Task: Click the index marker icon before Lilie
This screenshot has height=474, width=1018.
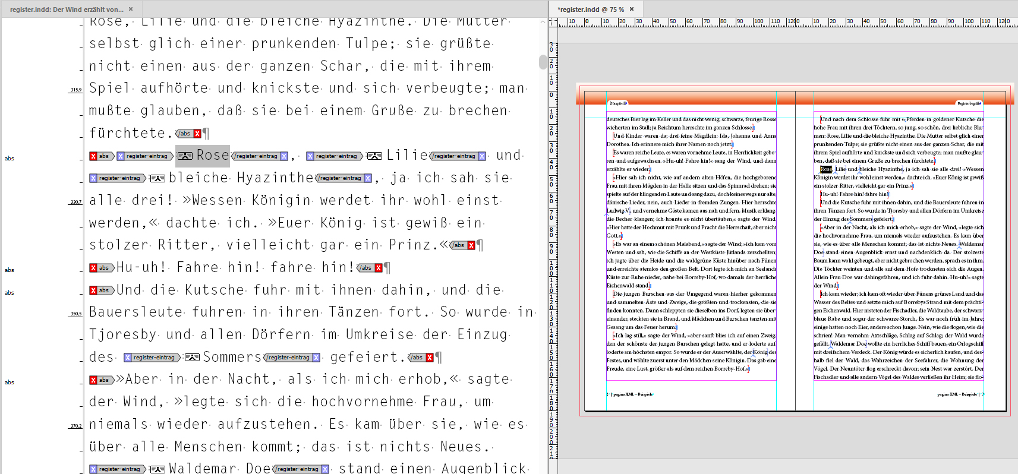Action: point(374,156)
